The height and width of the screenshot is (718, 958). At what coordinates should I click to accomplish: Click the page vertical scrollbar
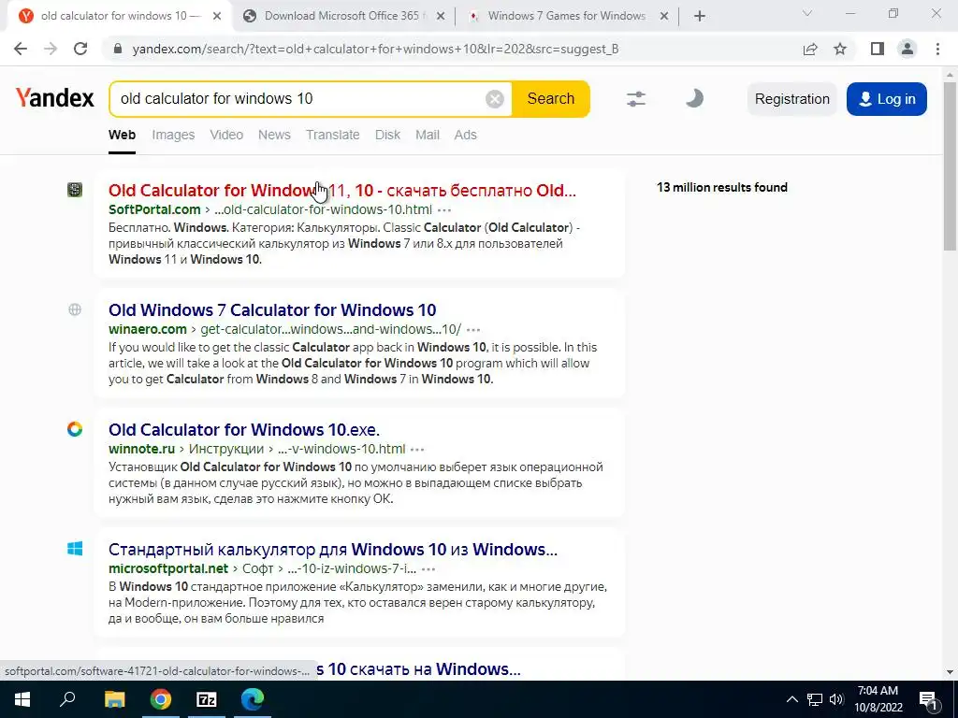[950, 165]
